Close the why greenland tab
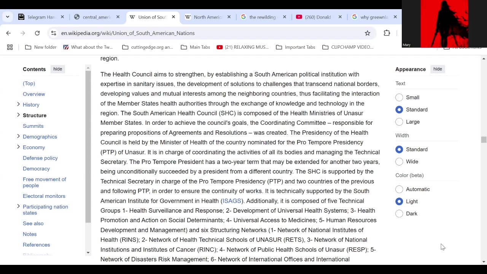This screenshot has width=487, height=274. click(x=395, y=17)
